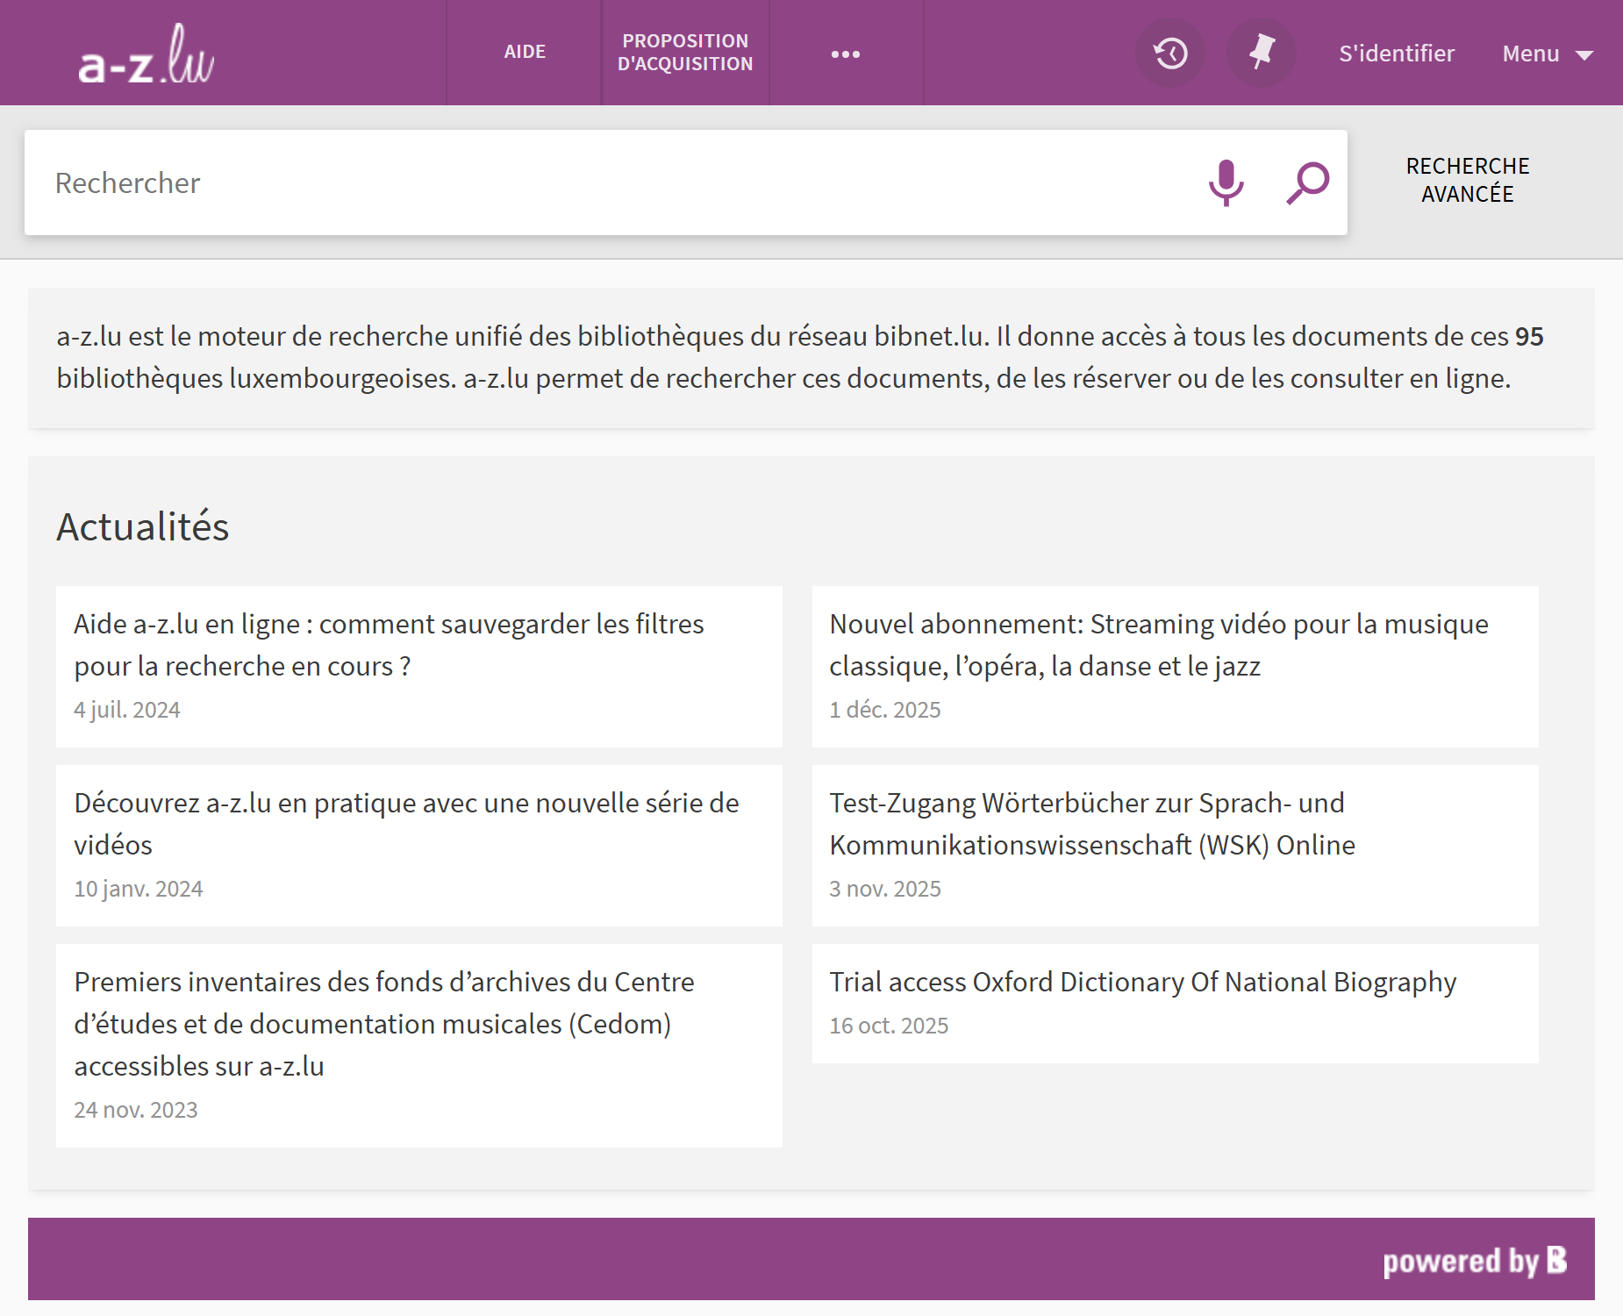
Task: Click the a-z.lu logo
Action: (x=146, y=54)
